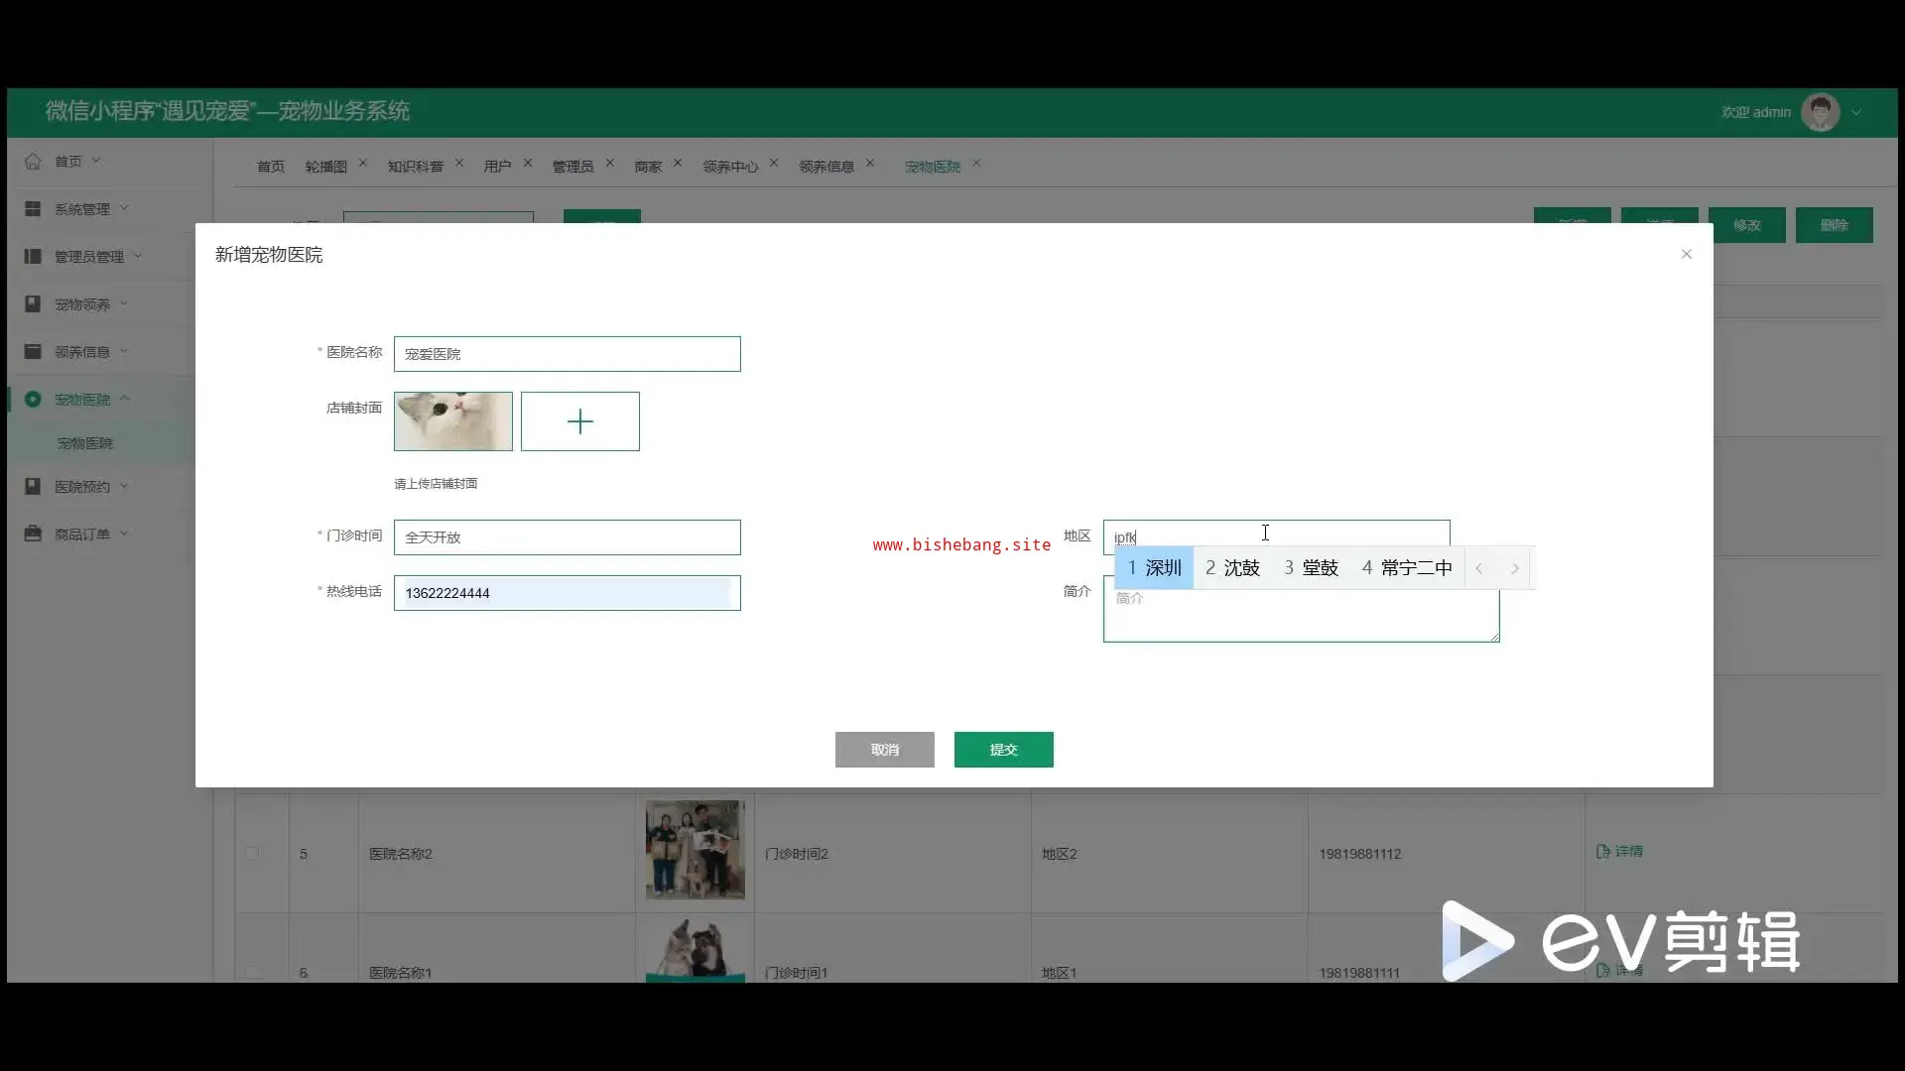Close the 新增宠物医院 dialog with X
The height and width of the screenshot is (1071, 1905).
[x=1686, y=254]
